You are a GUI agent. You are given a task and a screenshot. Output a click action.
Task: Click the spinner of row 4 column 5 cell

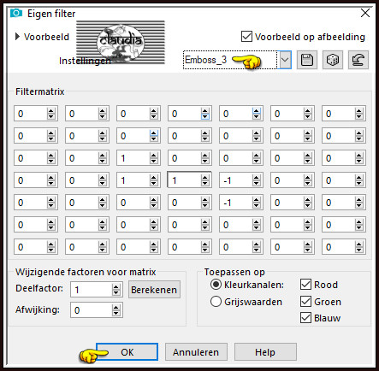coord(257,180)
